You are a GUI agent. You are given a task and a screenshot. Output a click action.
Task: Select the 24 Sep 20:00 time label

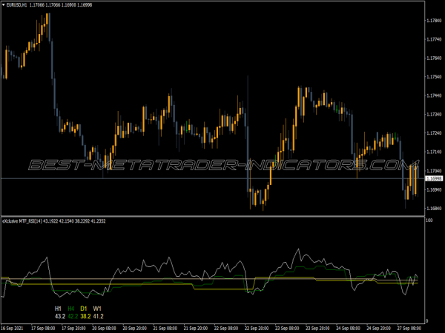[x=378, y=329]
